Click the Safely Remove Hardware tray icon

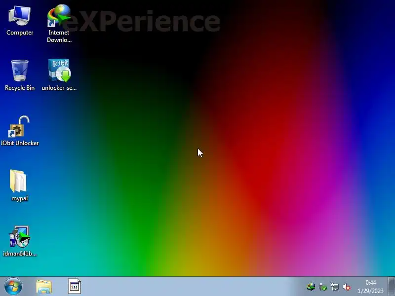pyautogui.click(x=323, y=287)
